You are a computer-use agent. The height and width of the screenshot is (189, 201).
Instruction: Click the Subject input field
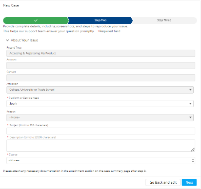point(100,131)
